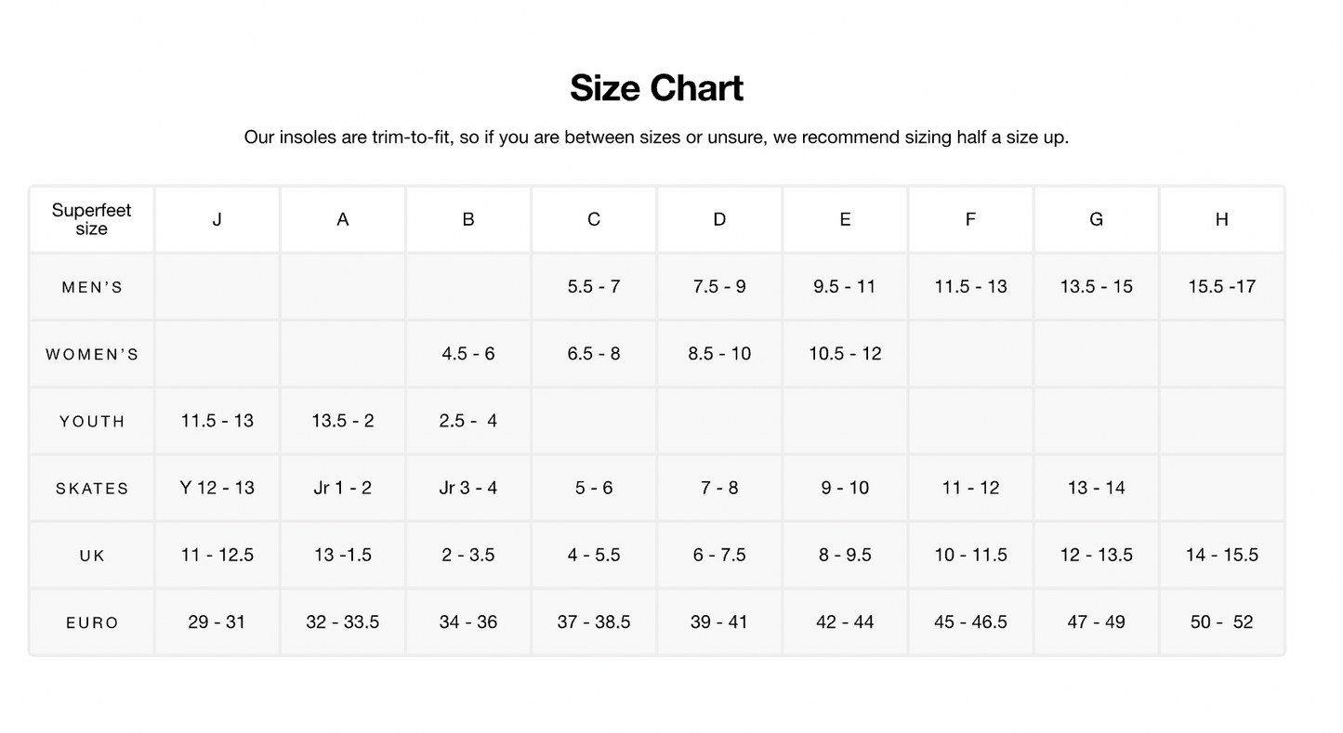1343x733 pixels.
Task: Select the skates Jr 3 - 4 cell
Action: pyautogui.click(x=467, y=488)
